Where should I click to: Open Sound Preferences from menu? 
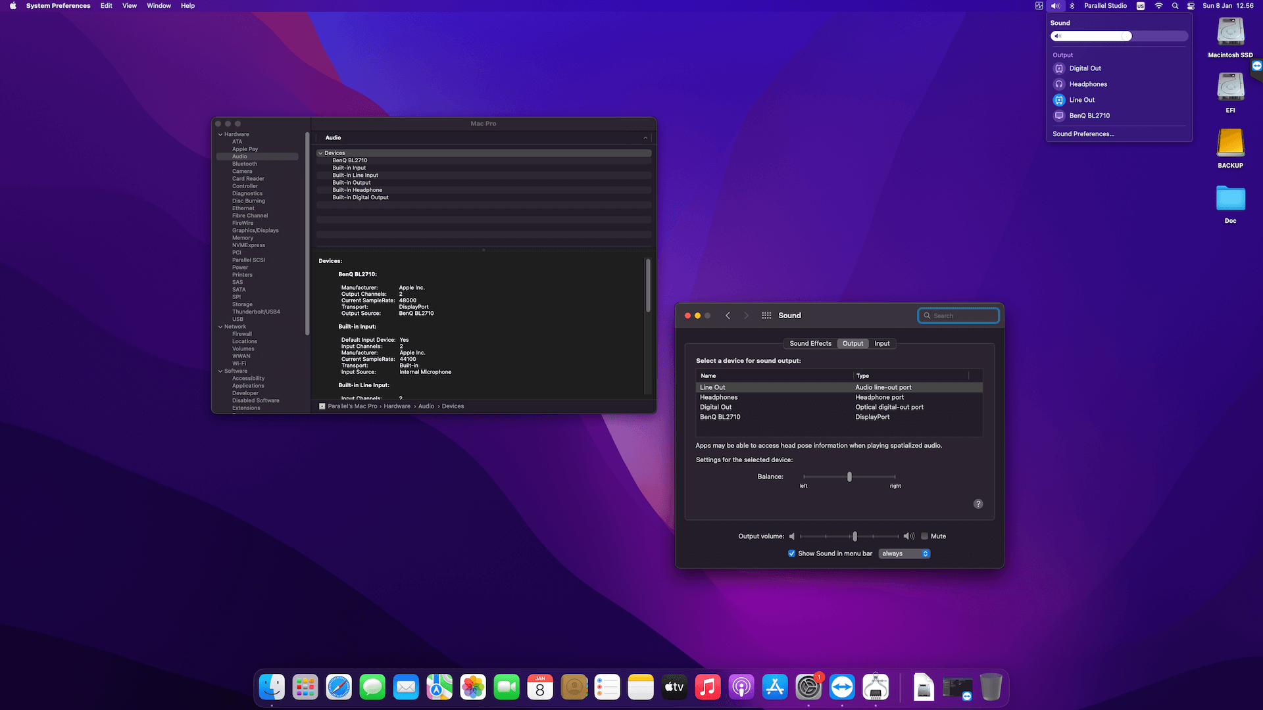coord(1083,133)
